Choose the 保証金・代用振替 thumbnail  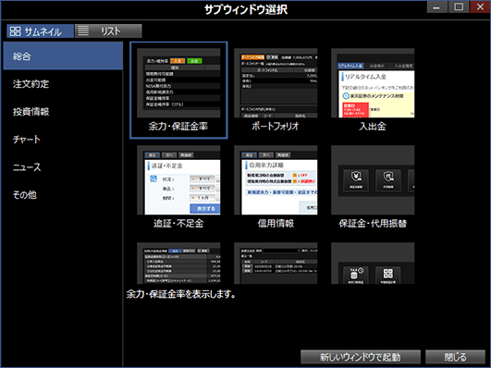[x=373, y=187]
